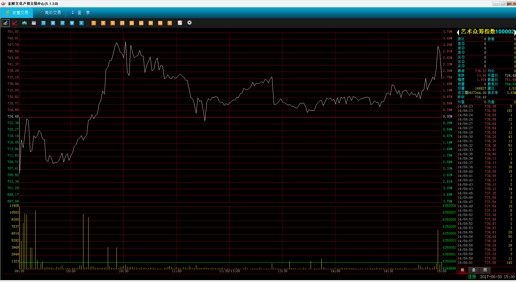Screen dimensions: 516x282
Task: Click the 艺术众筹指数100002 title
Action: click(487, 32)
